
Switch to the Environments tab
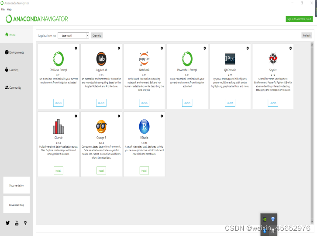pos(17,52)
